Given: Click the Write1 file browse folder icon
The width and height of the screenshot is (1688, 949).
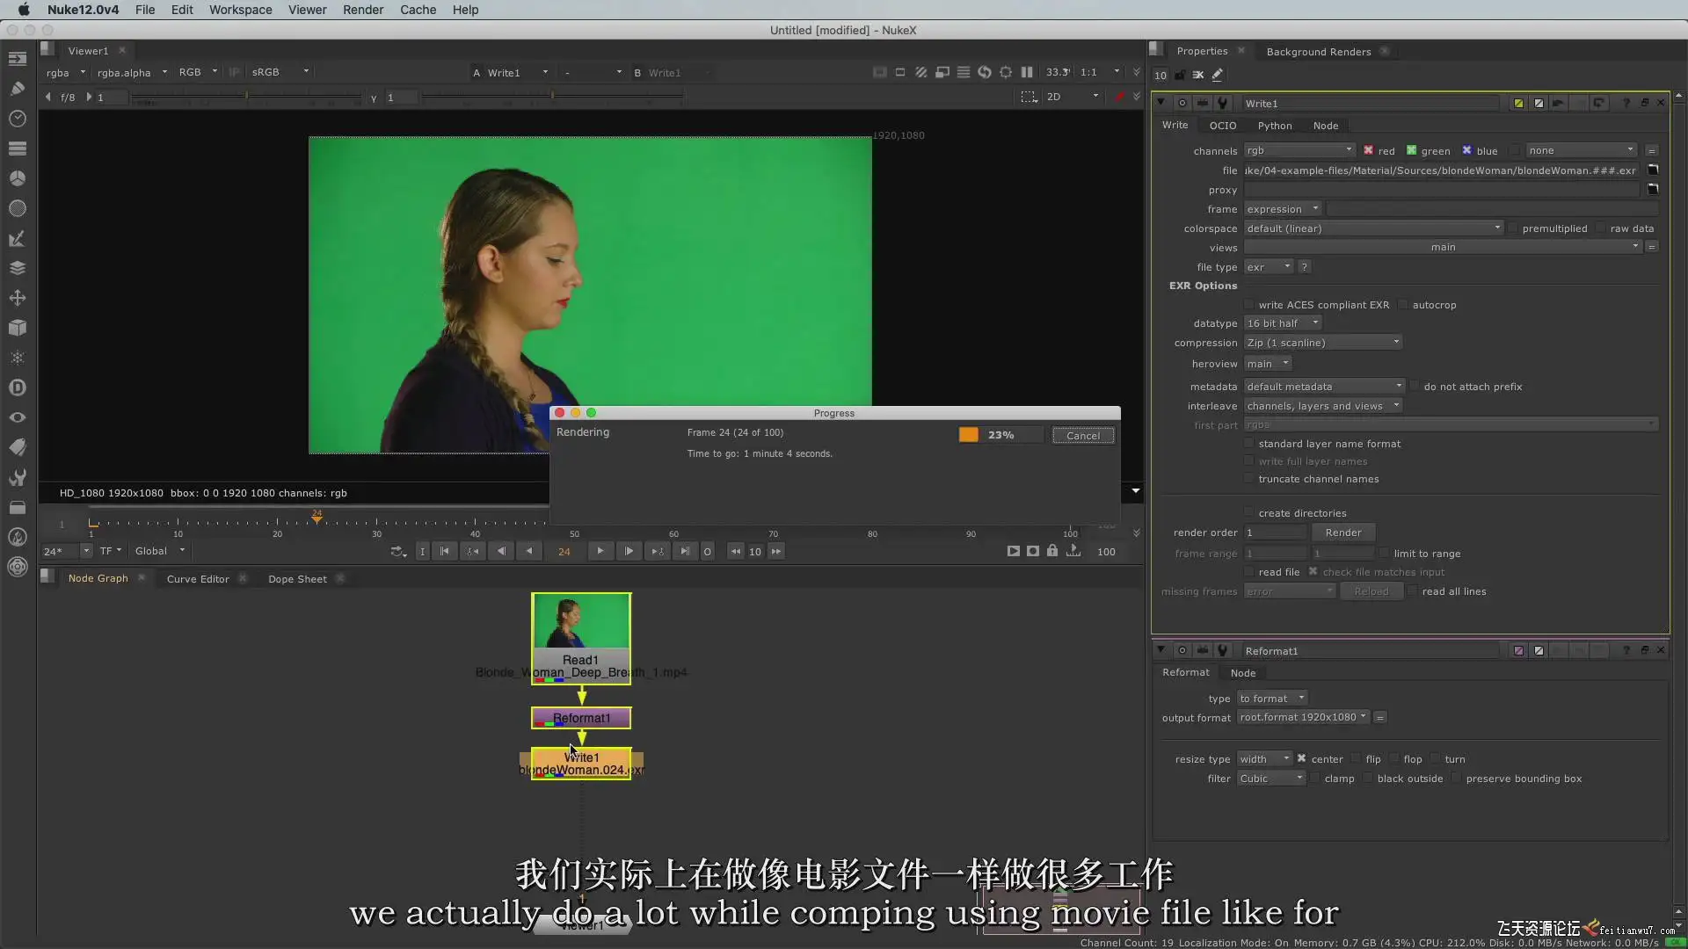Looking at the screenshot, I should (1653, 170).
